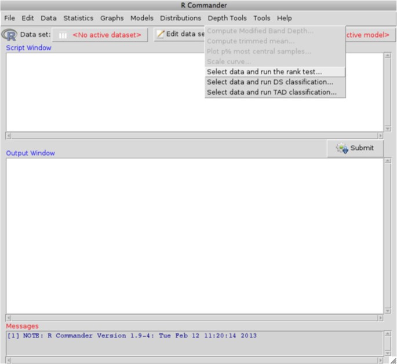Click the Submit button
The width and height of the screenshot is (397, 364).
355,148
